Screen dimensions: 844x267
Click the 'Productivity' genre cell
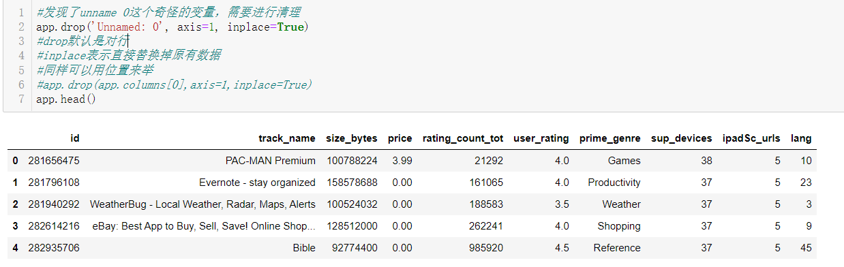pyautogui.click(x=614, y=183)
